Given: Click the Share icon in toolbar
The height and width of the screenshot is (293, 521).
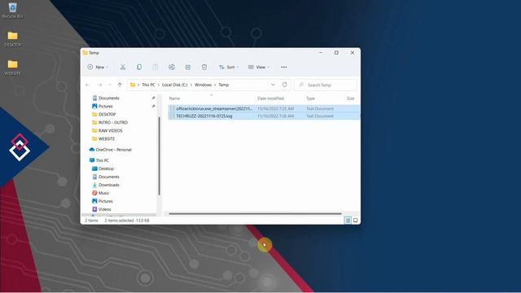Looking at the screenshot, I should pos(188,67).
